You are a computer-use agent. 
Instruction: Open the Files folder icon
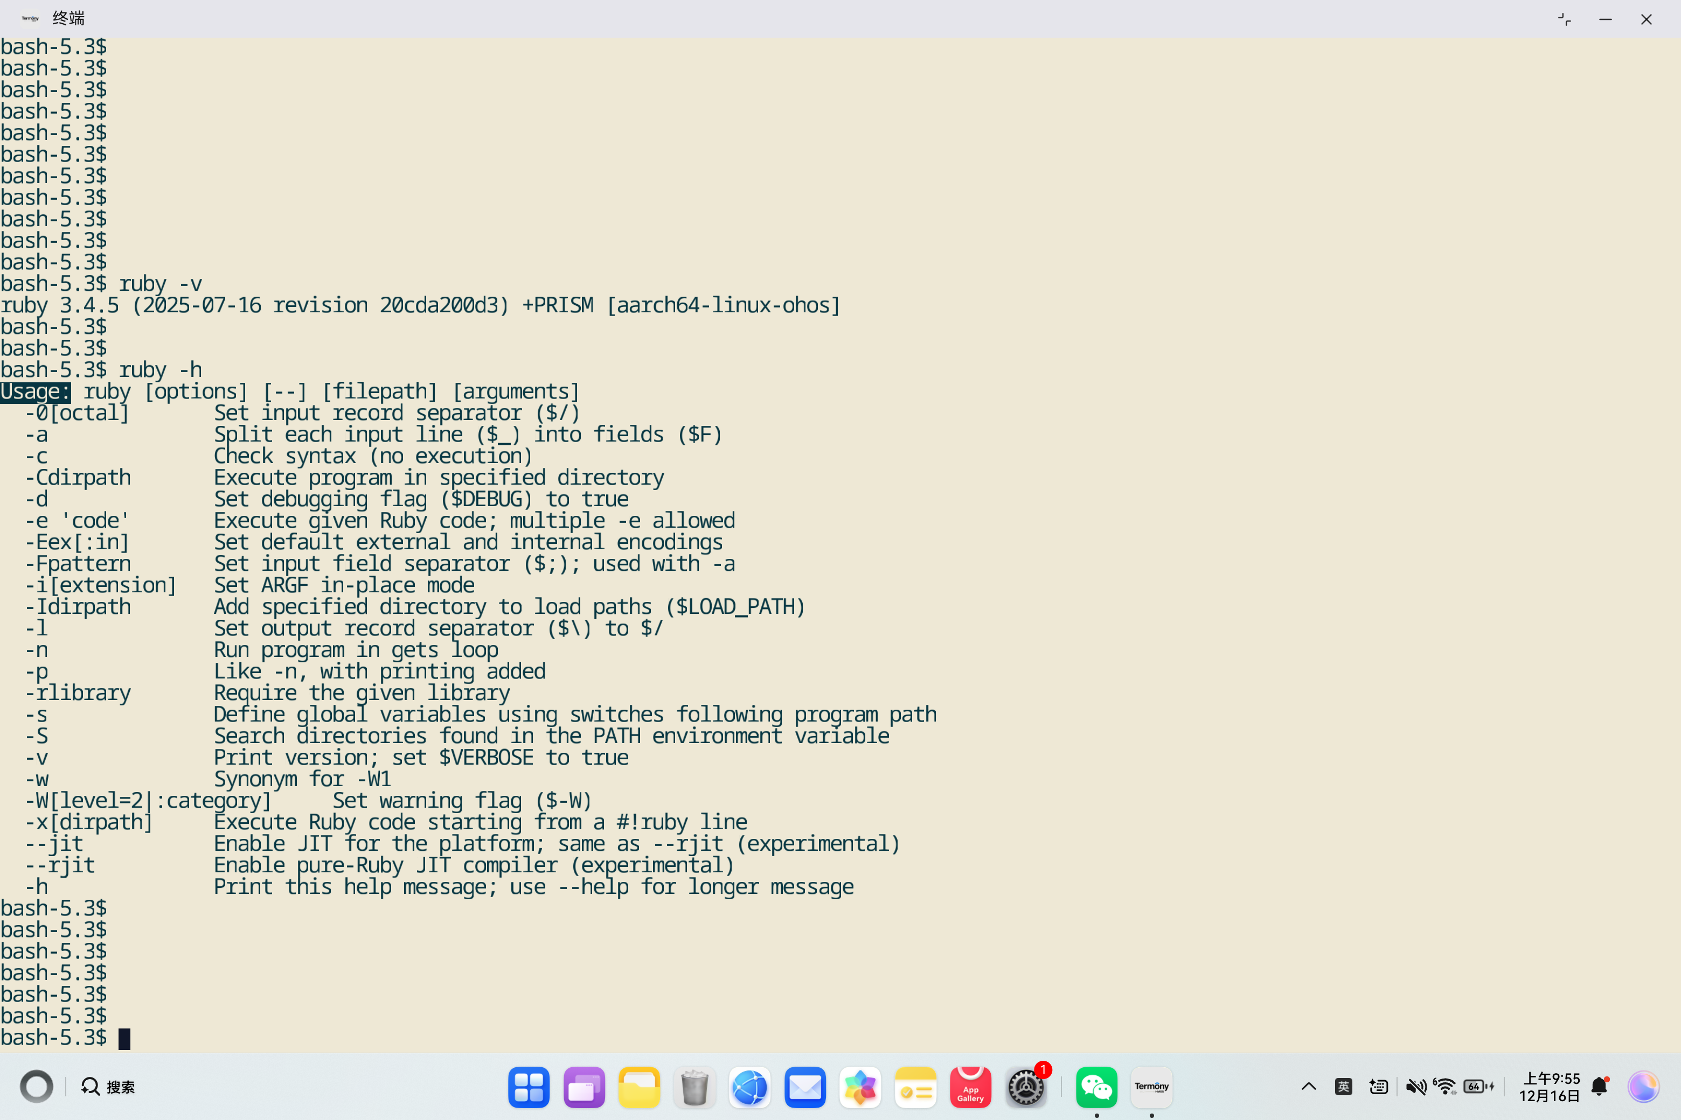pyautogui.click(x=638, y=1087)
